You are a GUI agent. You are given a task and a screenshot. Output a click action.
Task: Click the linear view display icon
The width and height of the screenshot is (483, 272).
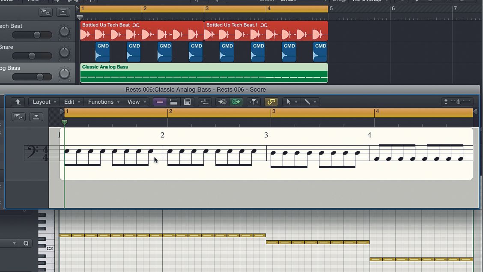click(159, 102)
